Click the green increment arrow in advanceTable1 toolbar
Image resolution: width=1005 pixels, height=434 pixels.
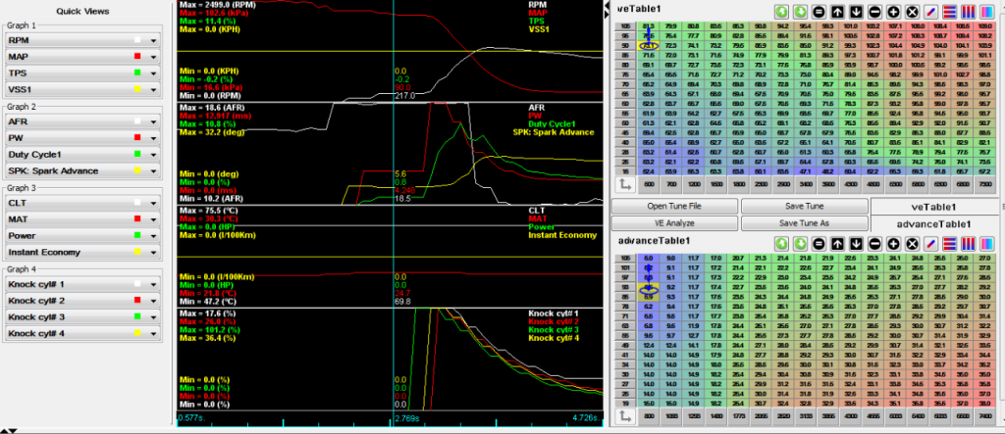click(x=781, y=243)
